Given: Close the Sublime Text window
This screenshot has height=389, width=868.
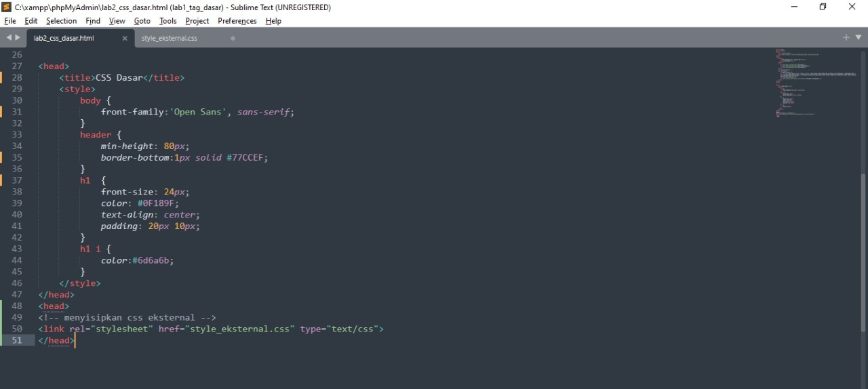Looking at the screenshot, I should coord(852,7).
